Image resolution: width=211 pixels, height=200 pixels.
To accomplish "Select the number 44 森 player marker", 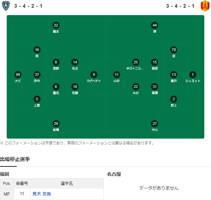I will 154,25.
